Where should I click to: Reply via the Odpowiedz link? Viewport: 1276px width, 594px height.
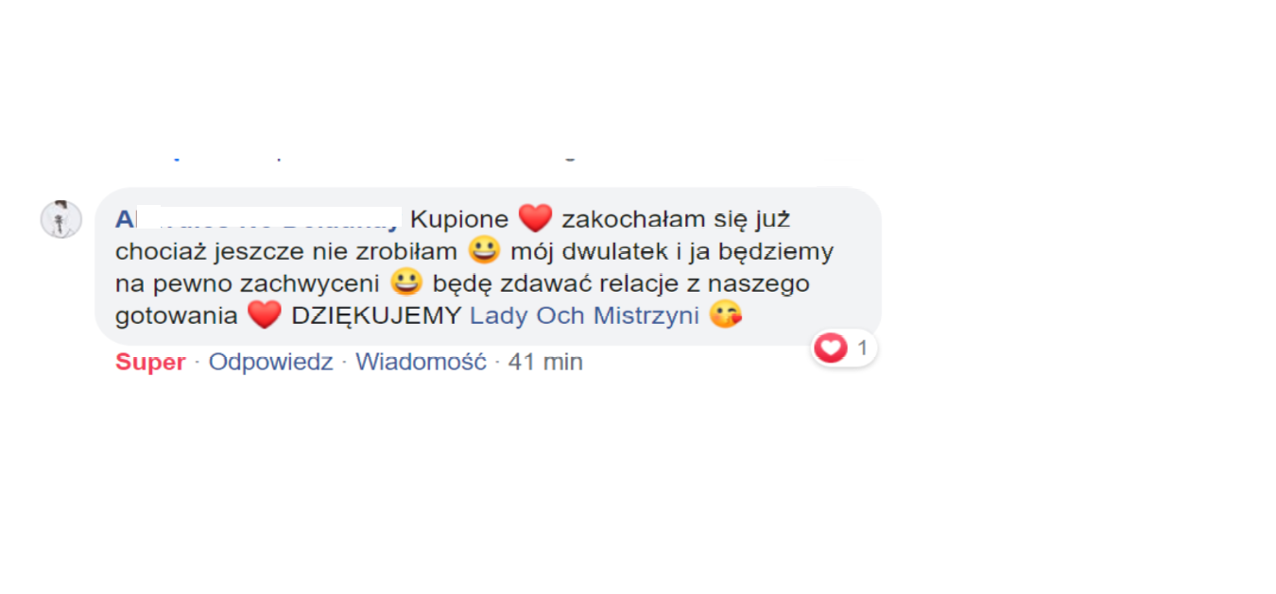270,362
